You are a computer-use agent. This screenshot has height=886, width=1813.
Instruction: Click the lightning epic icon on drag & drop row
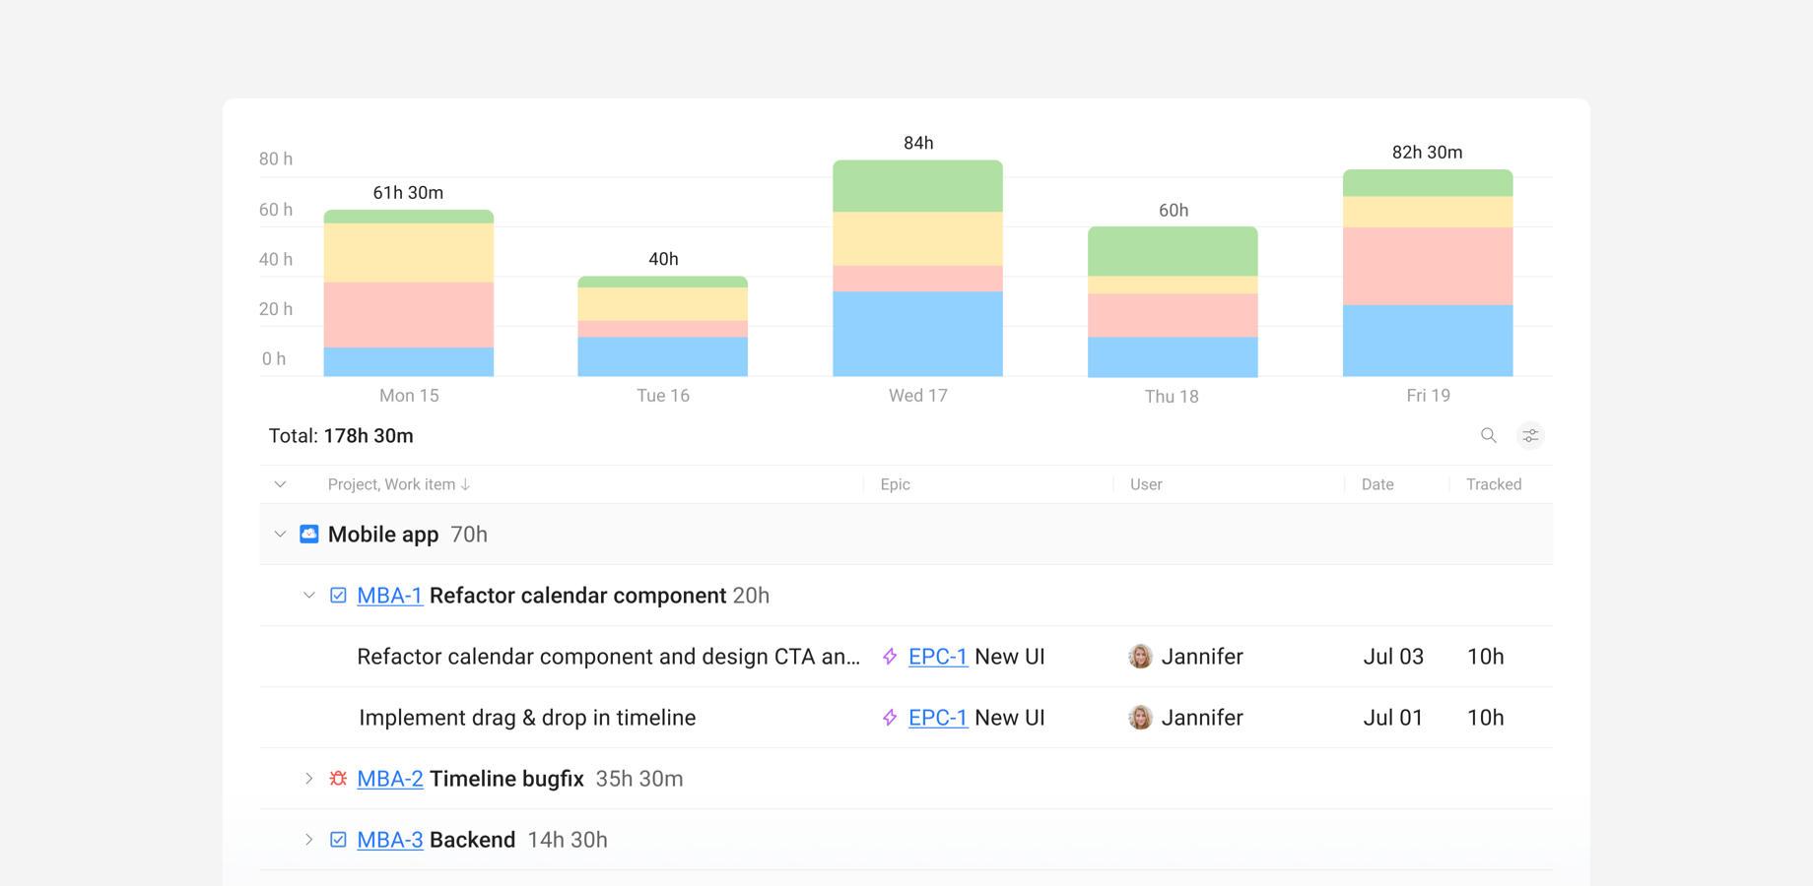pyautogui.click(x=888, y=717)
